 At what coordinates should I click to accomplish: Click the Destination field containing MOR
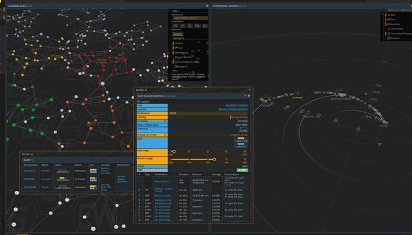click(x=208, y=113)
